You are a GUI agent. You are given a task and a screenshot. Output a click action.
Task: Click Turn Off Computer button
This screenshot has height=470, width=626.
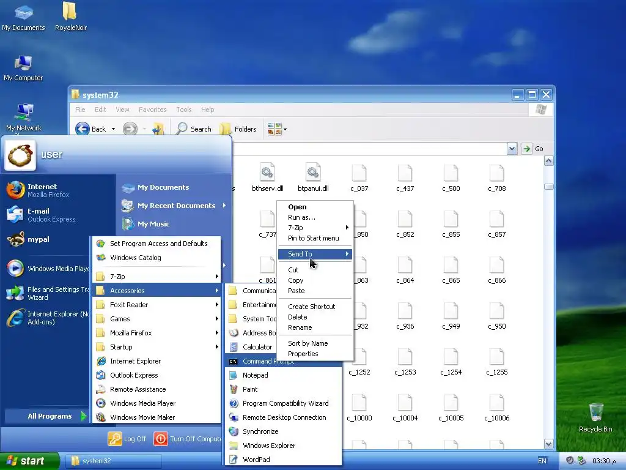[x=188, y=438]
